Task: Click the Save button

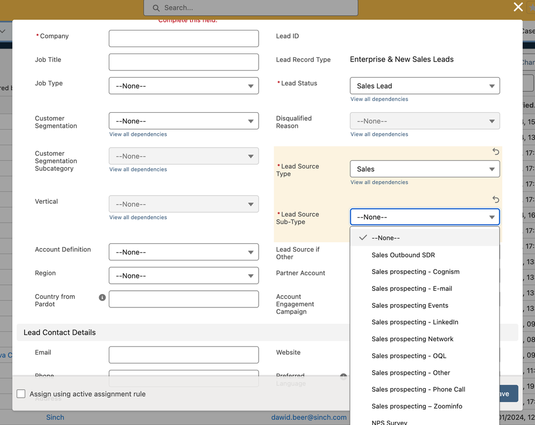Action: point(509,393)
